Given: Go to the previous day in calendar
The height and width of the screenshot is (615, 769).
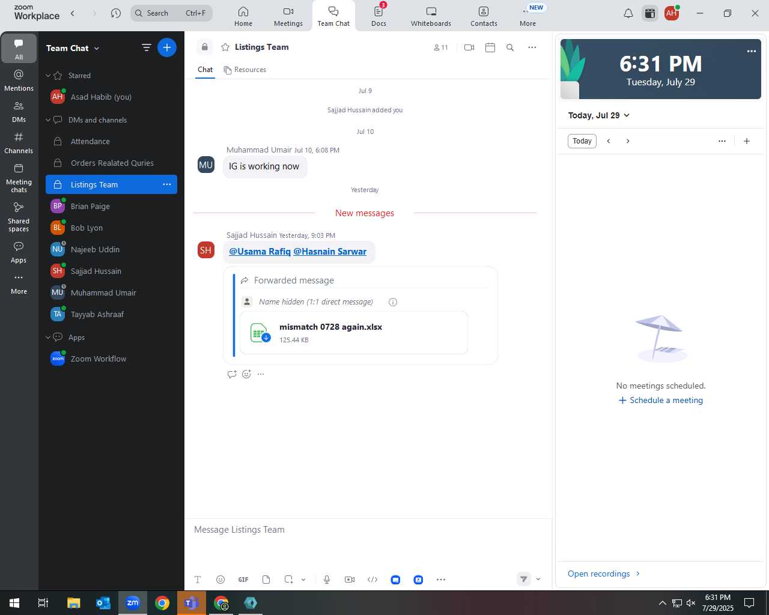Looking at the screenshot, I should 609,141.
